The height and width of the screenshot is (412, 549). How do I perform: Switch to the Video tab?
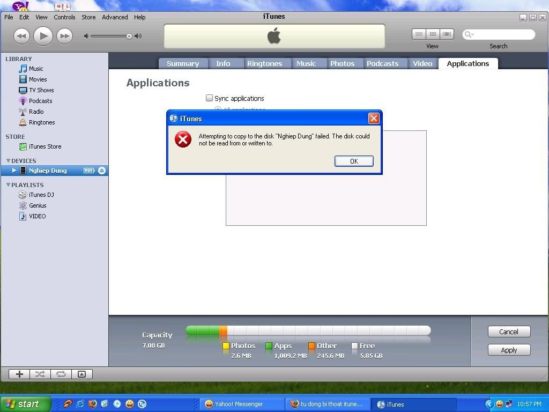(422, 64)
